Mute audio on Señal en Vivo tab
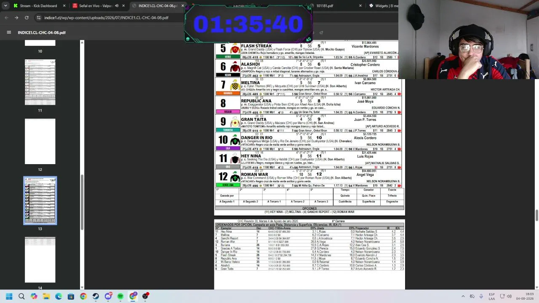 tap(117, 6)
